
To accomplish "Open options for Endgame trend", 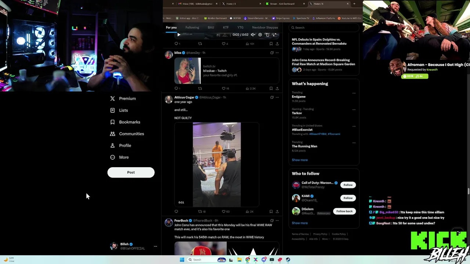I will (354, 93).
